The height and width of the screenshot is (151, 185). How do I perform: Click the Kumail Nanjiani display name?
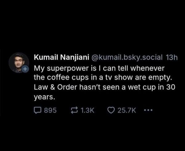(60, 58)
